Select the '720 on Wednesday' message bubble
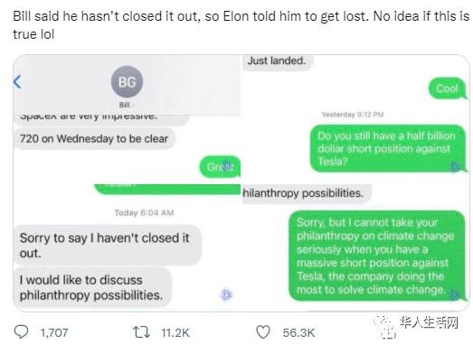This screenshot has width=473, height=344. 94,138
